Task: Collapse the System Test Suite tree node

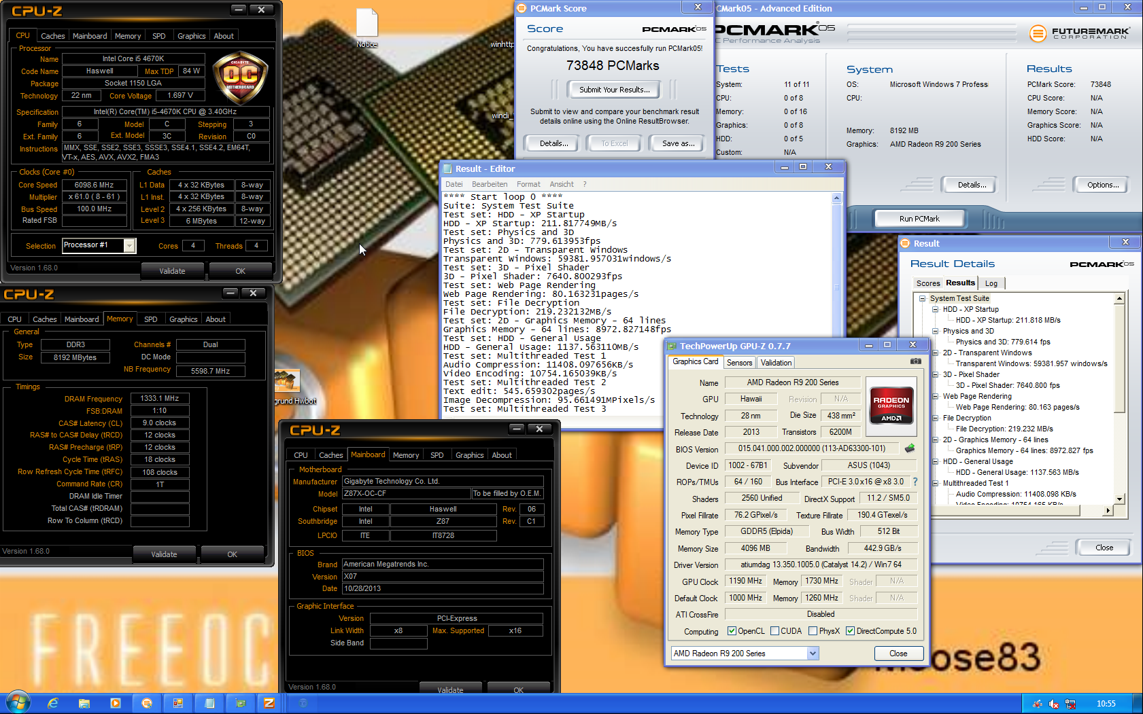Action: [922, 298]
